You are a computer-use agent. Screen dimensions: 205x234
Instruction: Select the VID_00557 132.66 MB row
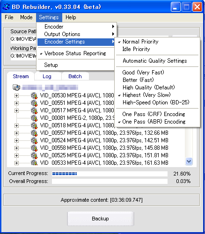coord(104,133)
